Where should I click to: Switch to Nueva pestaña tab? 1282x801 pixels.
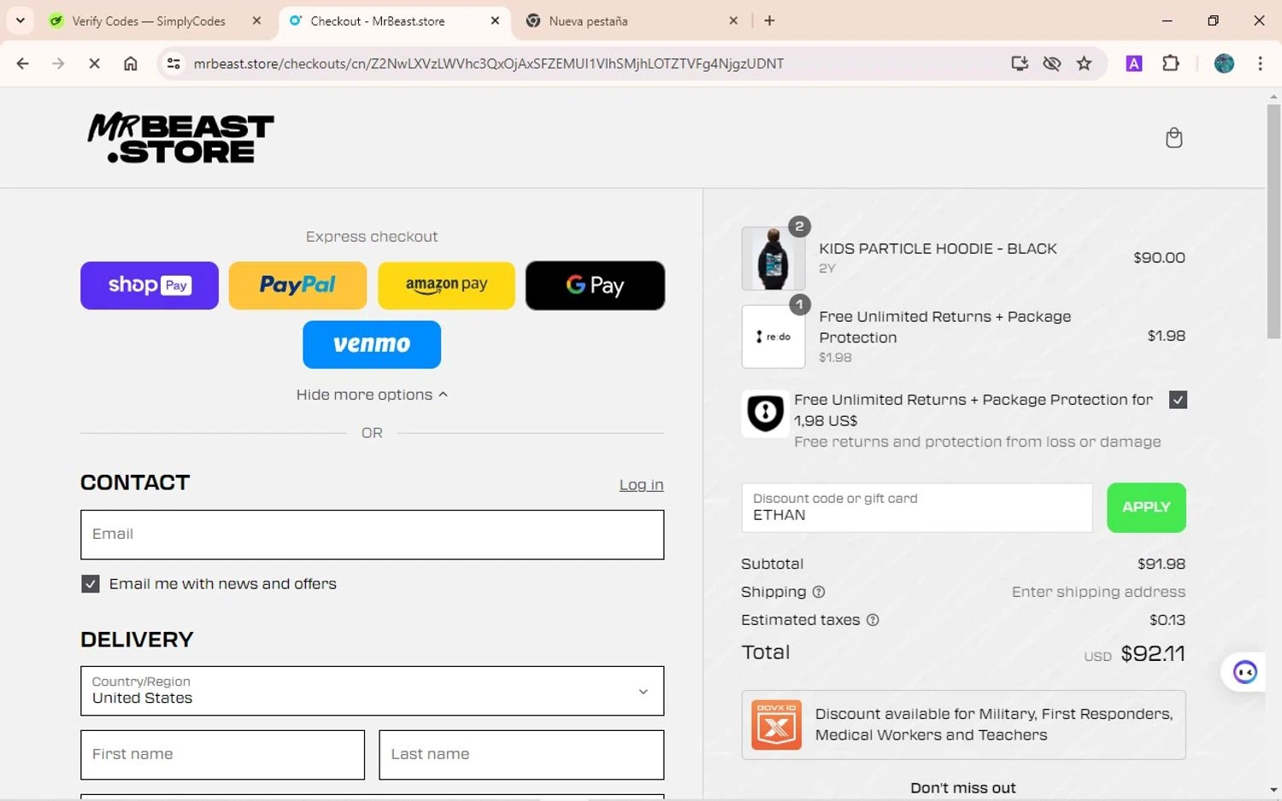pos(588,20)
